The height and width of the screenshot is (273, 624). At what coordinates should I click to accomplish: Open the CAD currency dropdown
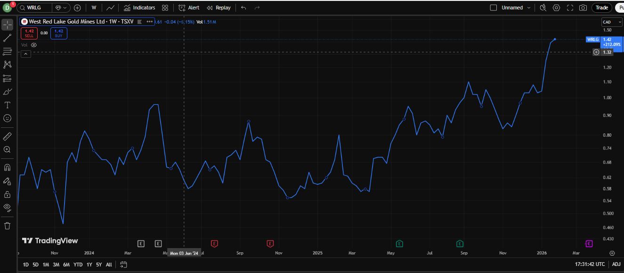point(612,22)
